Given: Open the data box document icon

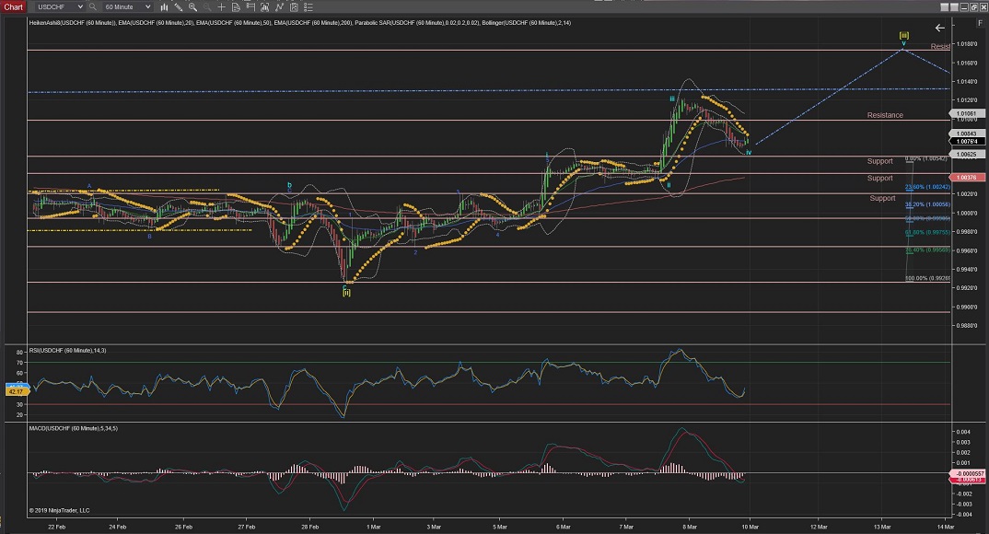Looking at the screenshot, I should coord(236,7).
